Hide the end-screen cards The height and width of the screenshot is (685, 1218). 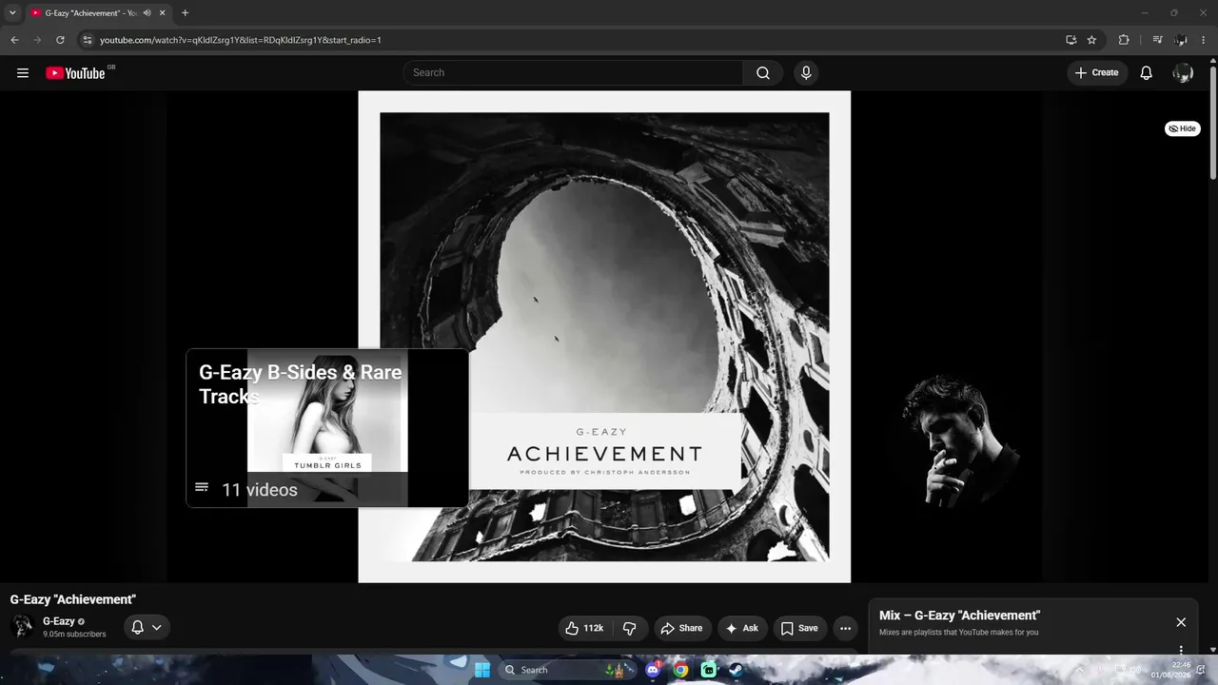tap(1183, 128)
